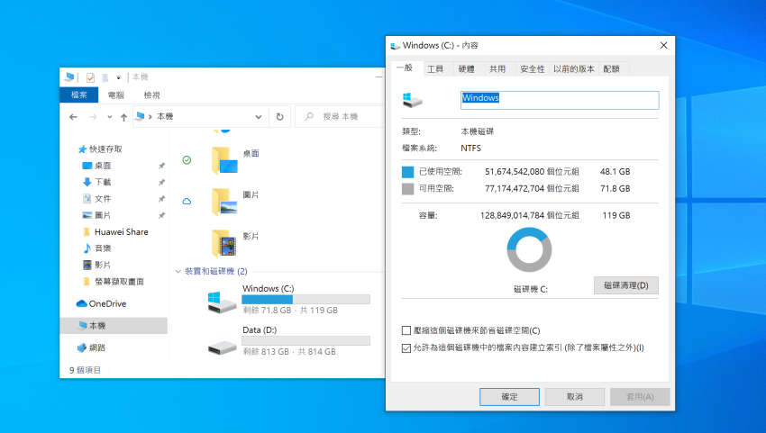Screen dimensions: 766x433
Task: Switch to the 以前的版本 tab
Action: tap(574, 68)
